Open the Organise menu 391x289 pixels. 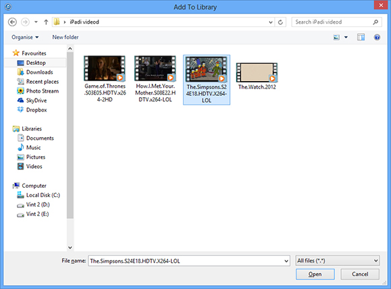(x=25, y=37)
